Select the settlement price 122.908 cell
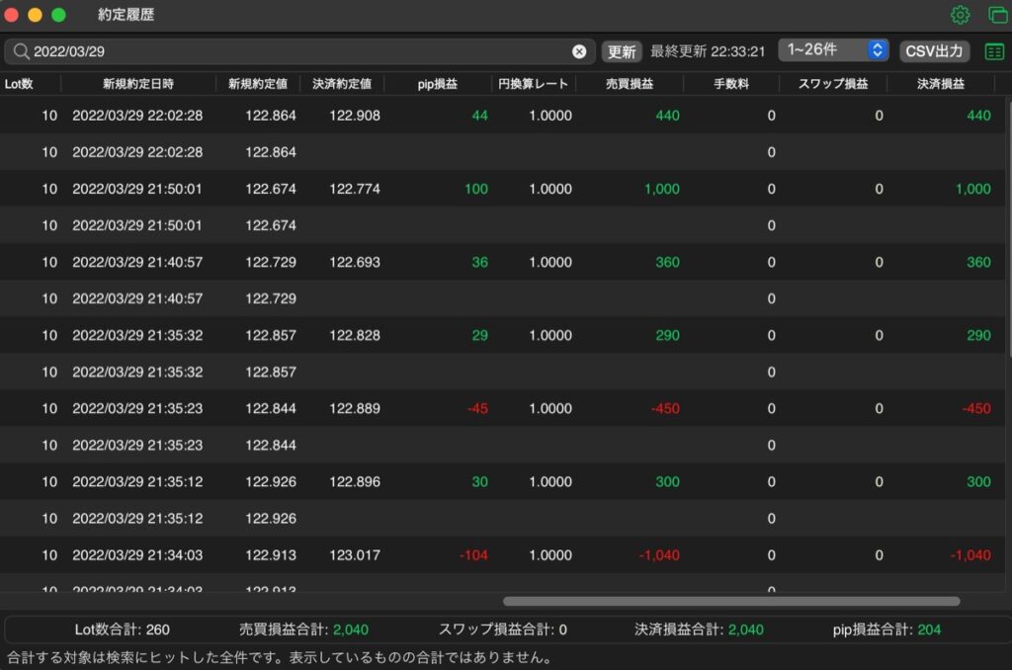Screen dimensions: 1012x670 pyautogui.click(x=355, y=116)
